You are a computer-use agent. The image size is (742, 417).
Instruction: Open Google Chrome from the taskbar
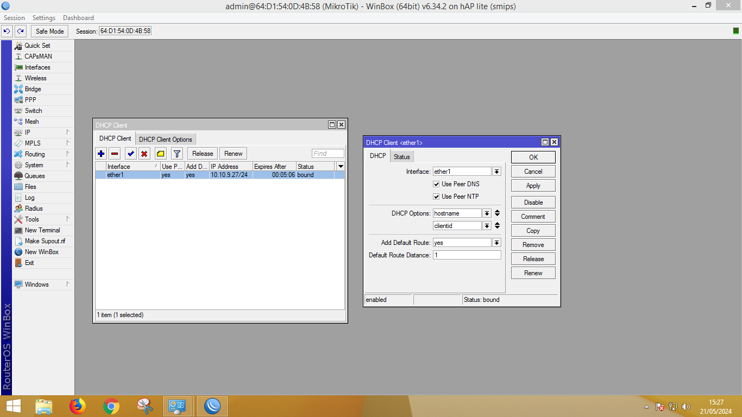click(111, 406)
